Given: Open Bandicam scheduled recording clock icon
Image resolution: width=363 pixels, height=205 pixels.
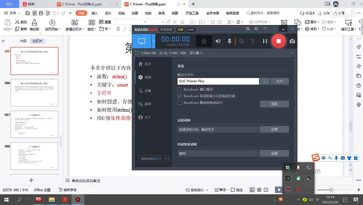Looking at the screenshot, I should click(256, 29).
